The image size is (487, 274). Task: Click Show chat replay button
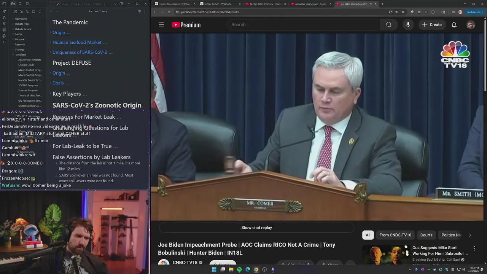coord(256,228)
